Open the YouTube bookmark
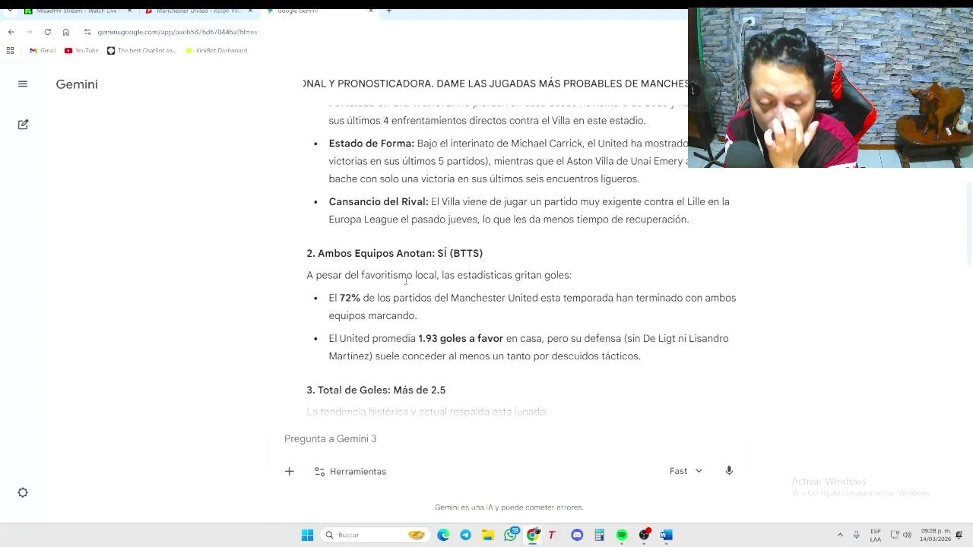This screenshot has width=973, height=547. [81, 50]
